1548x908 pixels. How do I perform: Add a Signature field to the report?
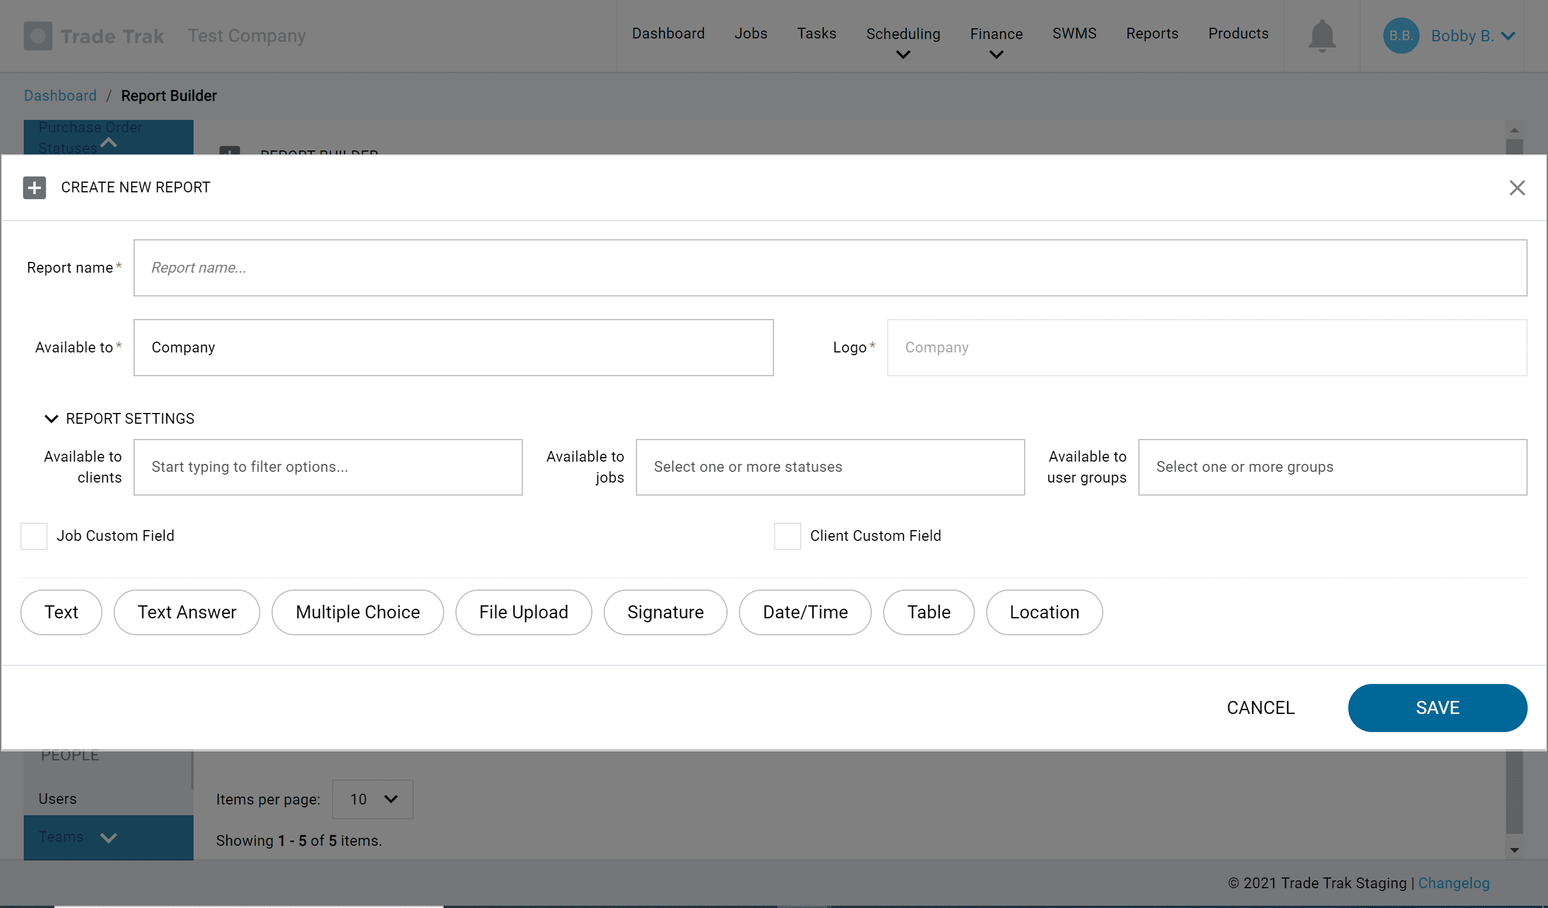(x=665, y=612)
